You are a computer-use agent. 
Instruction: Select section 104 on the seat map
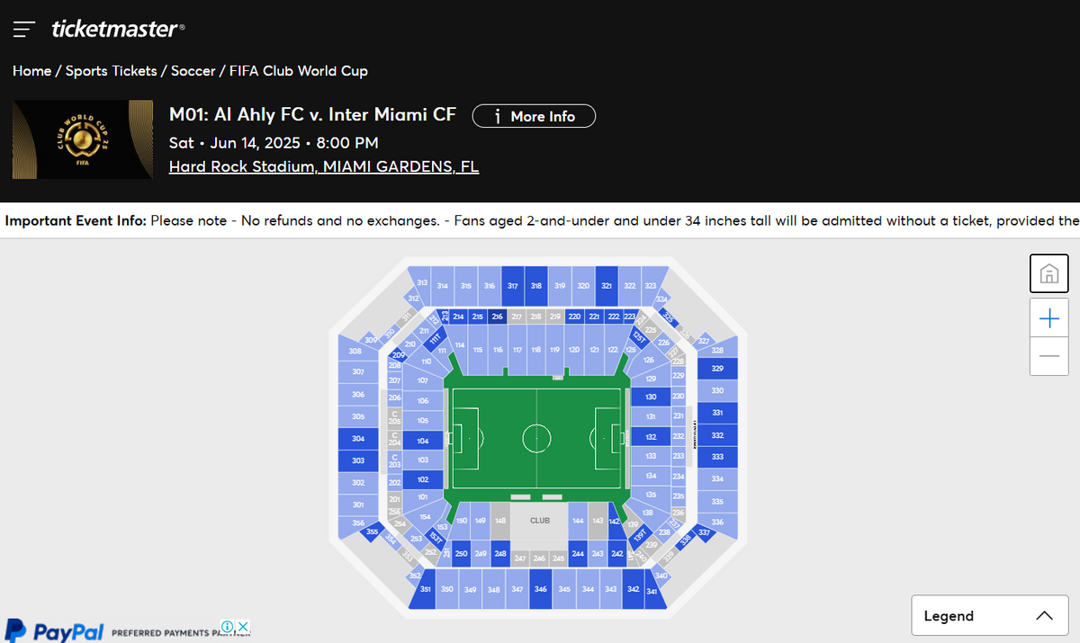(423, 442)
